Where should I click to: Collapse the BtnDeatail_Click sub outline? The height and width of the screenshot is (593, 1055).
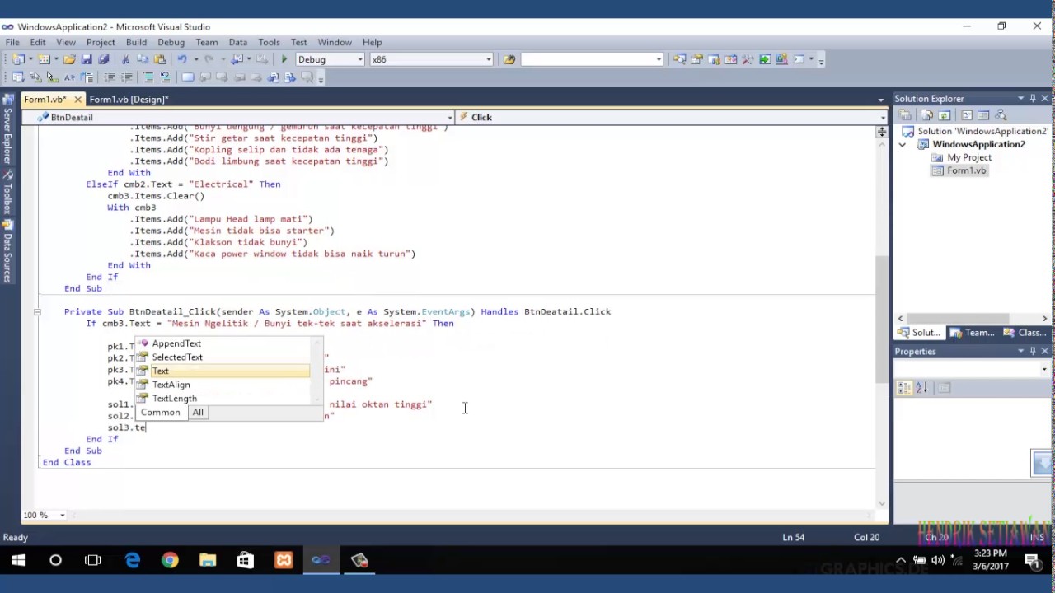(x=37, y=312)
